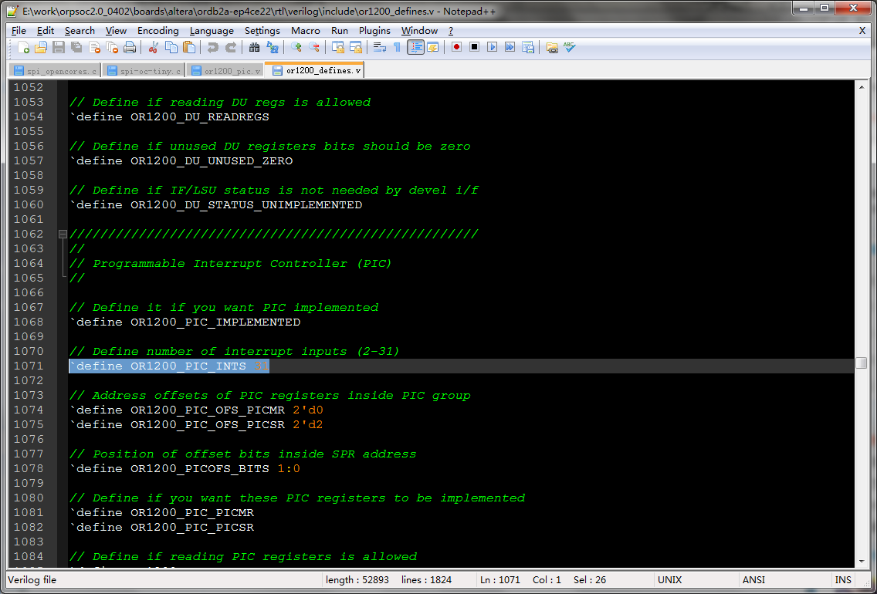Toggle Show All Characters pilcrow icon
877x594 pixels.
(x=397, y=48)
